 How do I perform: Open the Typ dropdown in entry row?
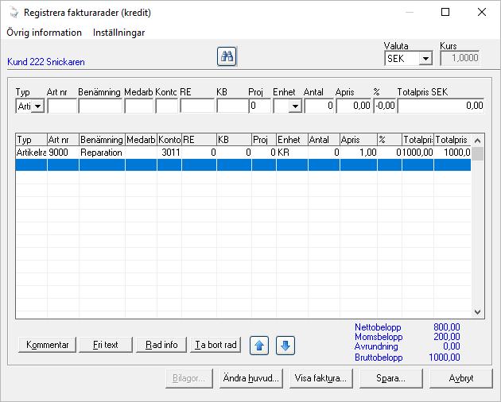pos(37,106)
